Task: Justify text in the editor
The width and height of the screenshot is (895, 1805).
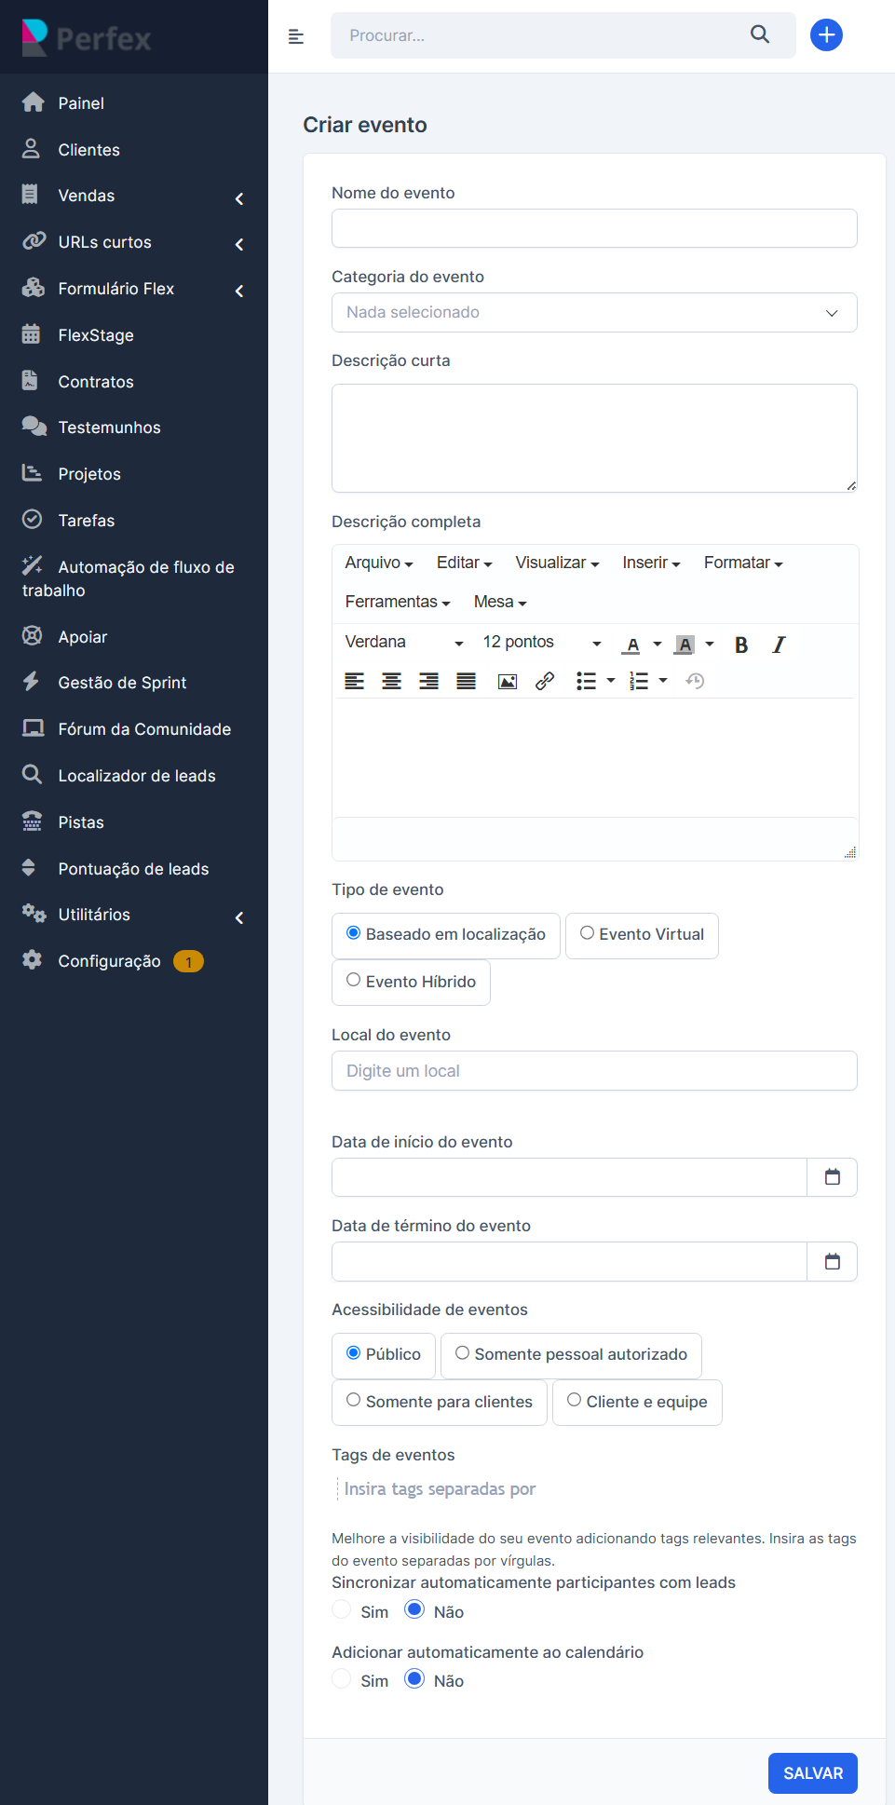Action: [x=467, y=682]
